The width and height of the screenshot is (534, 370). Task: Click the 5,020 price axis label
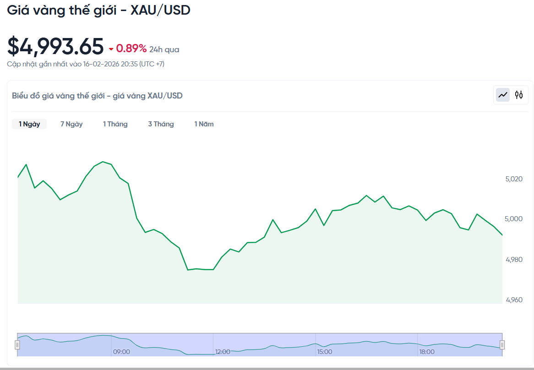pos(514,179)
